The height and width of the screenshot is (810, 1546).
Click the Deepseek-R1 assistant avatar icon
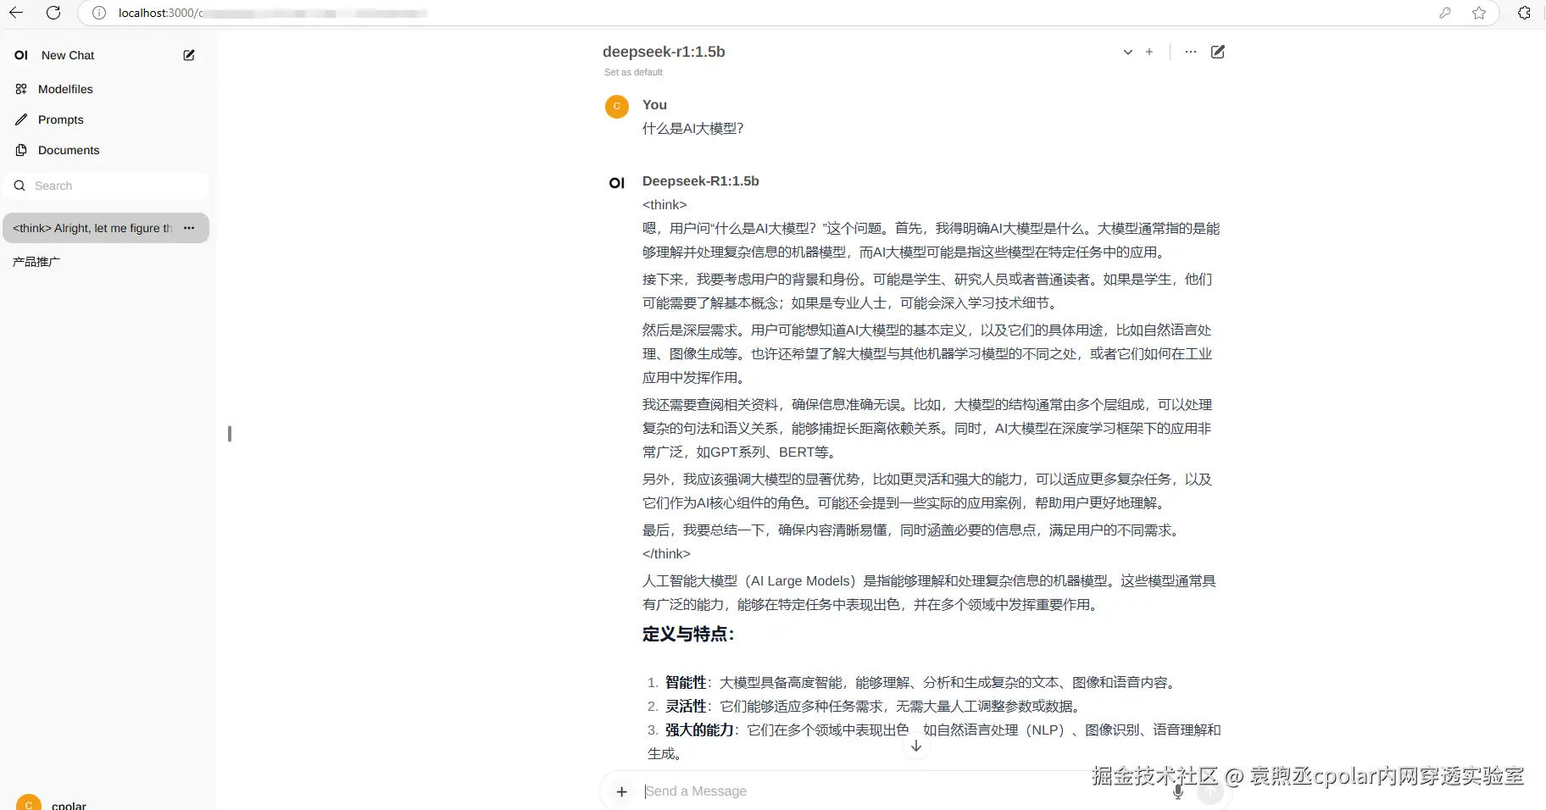click(x=617, y=183)
